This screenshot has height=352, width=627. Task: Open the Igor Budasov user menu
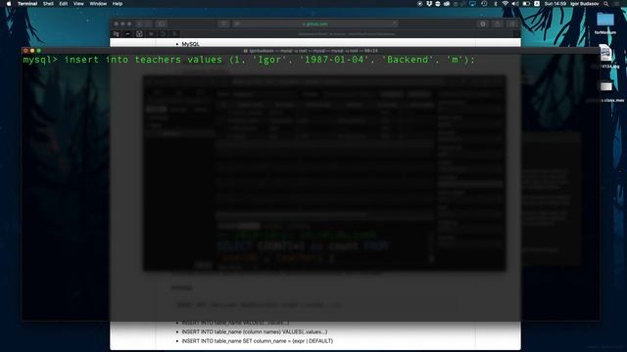(x=585, y=4)
